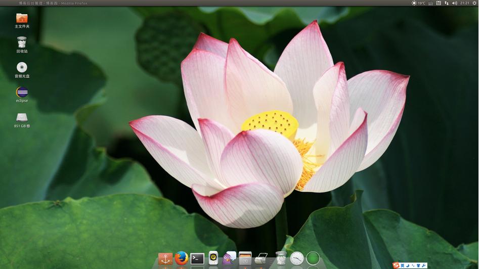Open the 19°C weather indicator menu
Image resolution: width=479 pixels, height=269 pixels.
coord(418,3)
